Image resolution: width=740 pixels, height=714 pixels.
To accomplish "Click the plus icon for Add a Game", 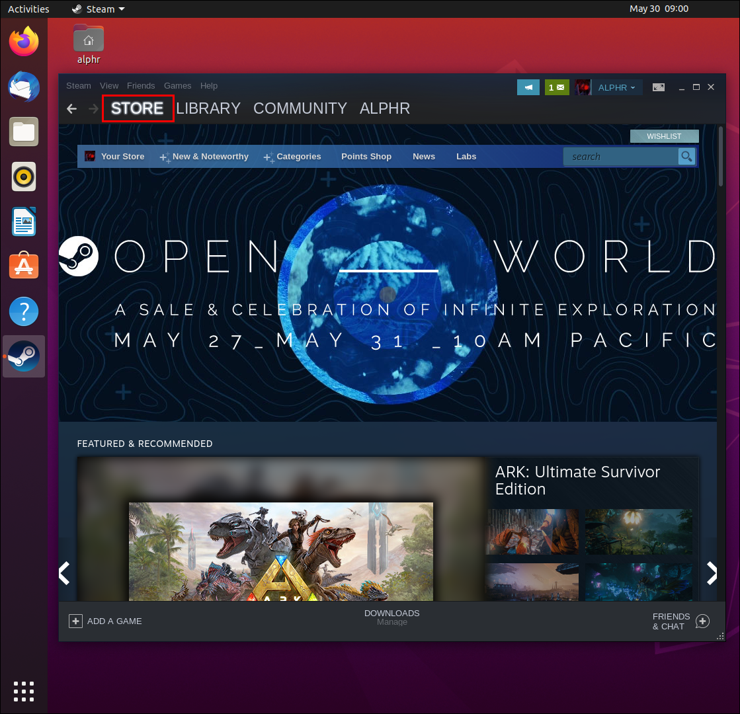I will click(75, 621).
